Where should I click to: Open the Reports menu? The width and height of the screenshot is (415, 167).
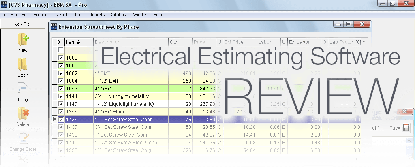click(97, 15)
